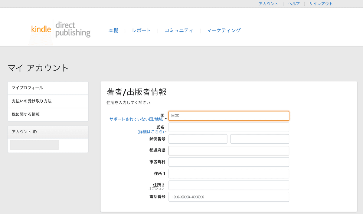Viewport: 363px width, 214px height.
Task: Focus the second 郵便番号 field
Action: tap(260, 139)
